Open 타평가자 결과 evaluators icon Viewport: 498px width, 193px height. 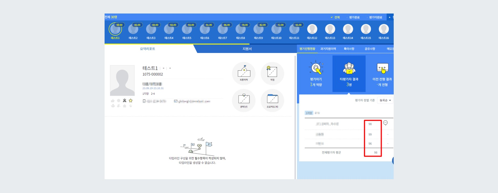[349, 68]
